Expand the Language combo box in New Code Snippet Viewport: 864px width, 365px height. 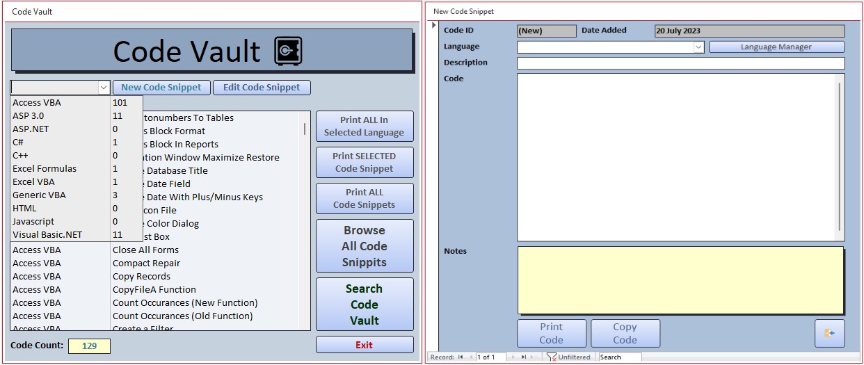pyautogui.click(x=698, y=47)
